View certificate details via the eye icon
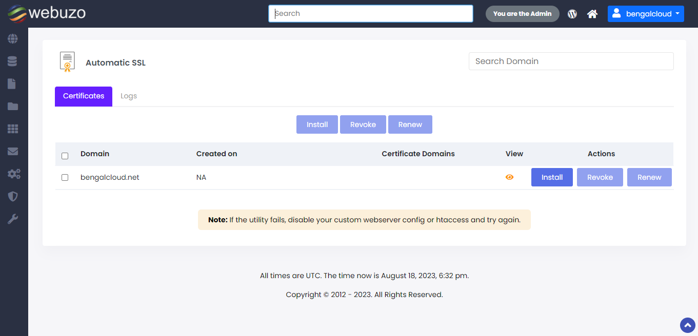The height and width of the screenshot is (336, 698). (509, 177)
